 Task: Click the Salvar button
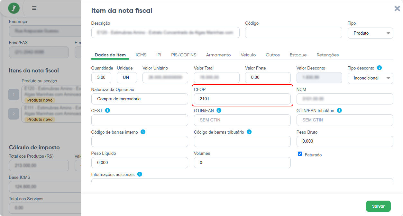coord(378,206)
